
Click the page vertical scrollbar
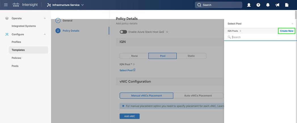(296, 15)
